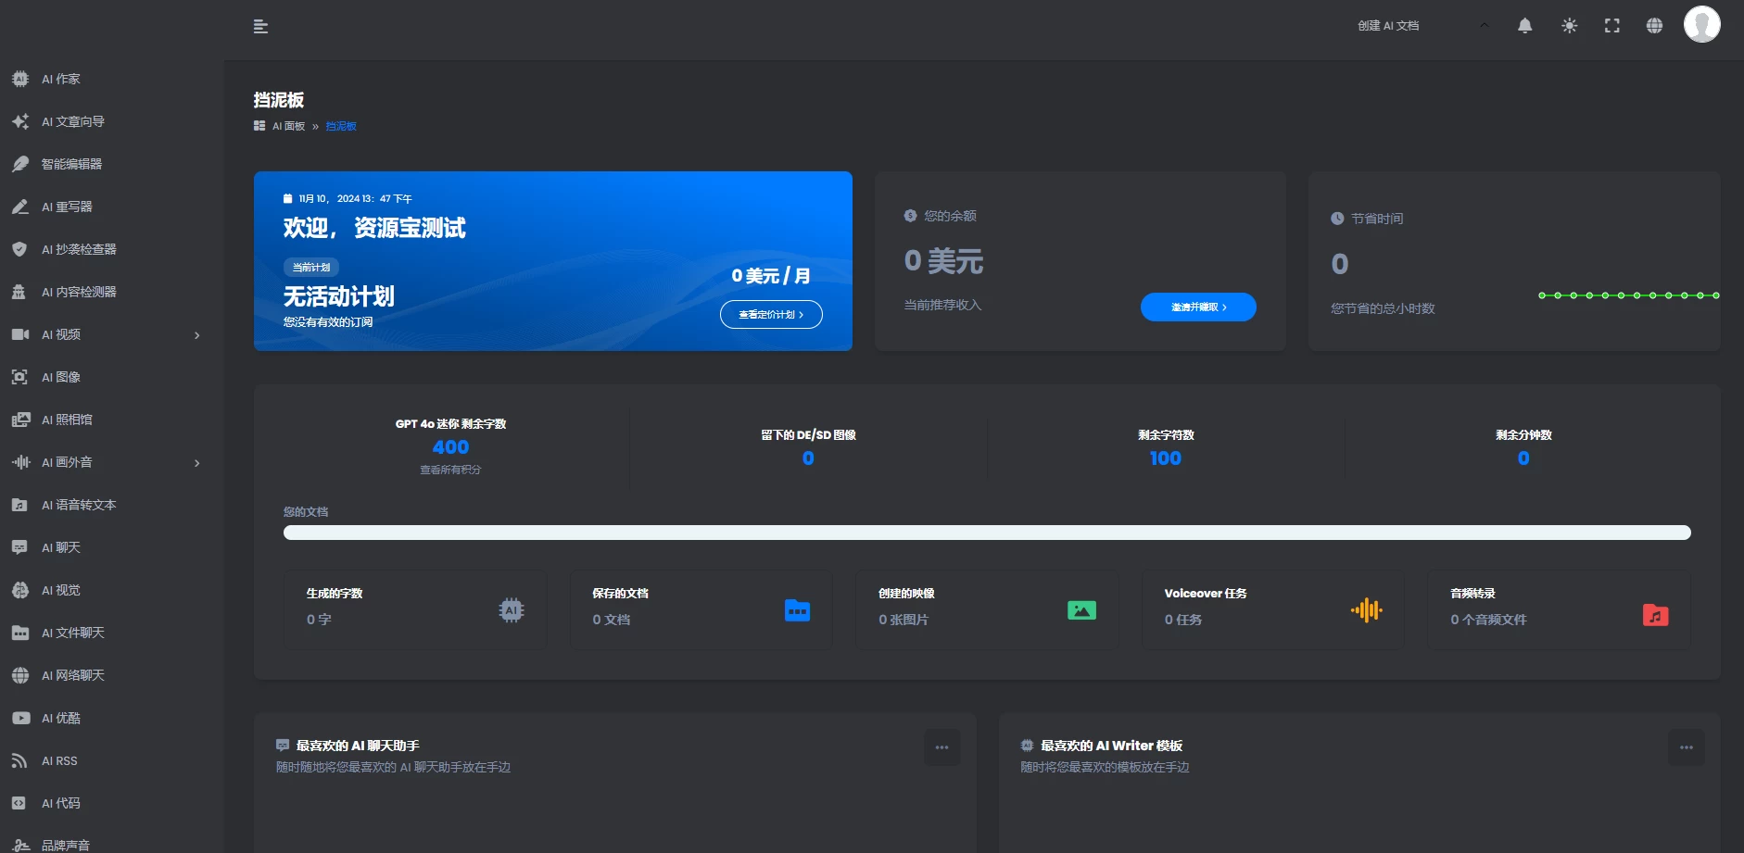Open the 创建 AI 文档 dropdown

point(1422,26)
